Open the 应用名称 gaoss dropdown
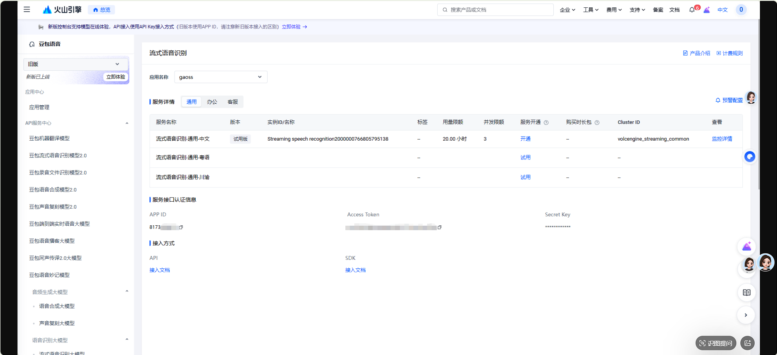 [221, 77]
